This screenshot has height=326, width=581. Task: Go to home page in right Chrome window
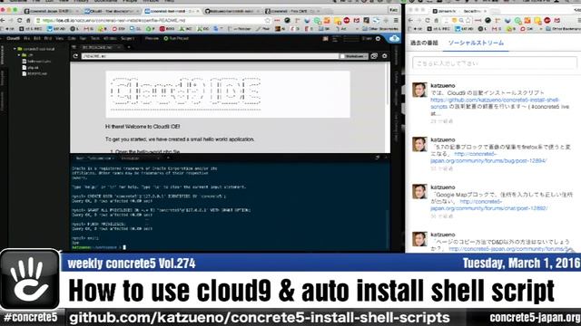pos(436,20)
